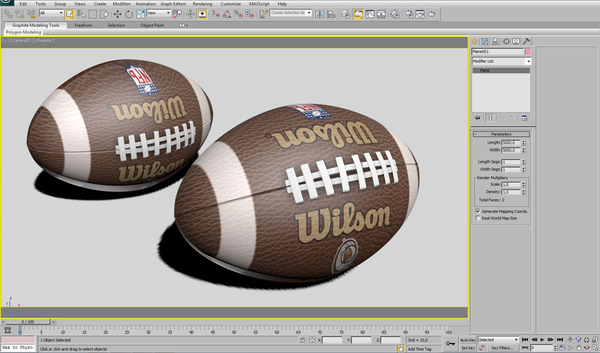Switch to Utilities command panel tab
The height and width of the screenshot is (353, 600).
527,42
